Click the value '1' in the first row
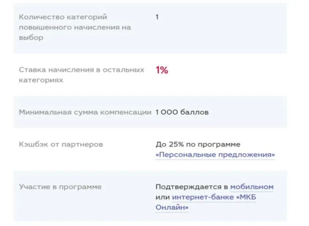 157,17
